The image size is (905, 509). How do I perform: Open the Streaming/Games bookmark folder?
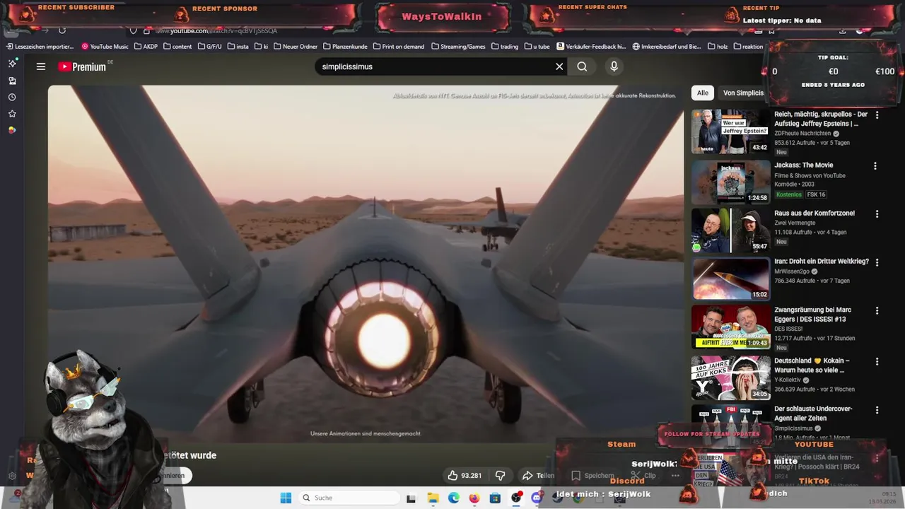coord(458,47)
